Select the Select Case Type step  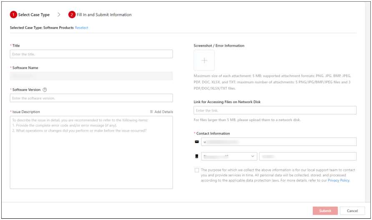pos(34,15)
